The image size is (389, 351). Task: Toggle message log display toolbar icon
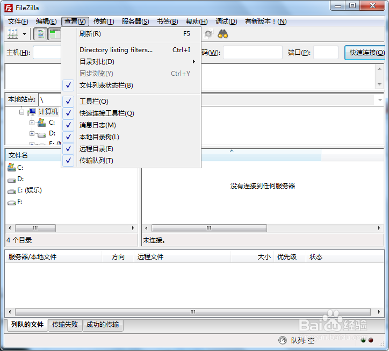point(40,34)
